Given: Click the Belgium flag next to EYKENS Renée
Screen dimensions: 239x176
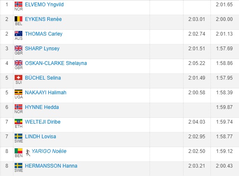Looking at the screenshot, I should [18, 19].
